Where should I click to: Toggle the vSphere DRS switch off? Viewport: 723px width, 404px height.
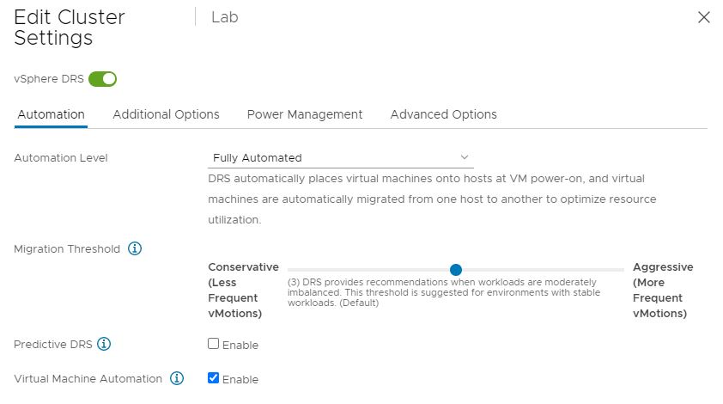point(102,79)
